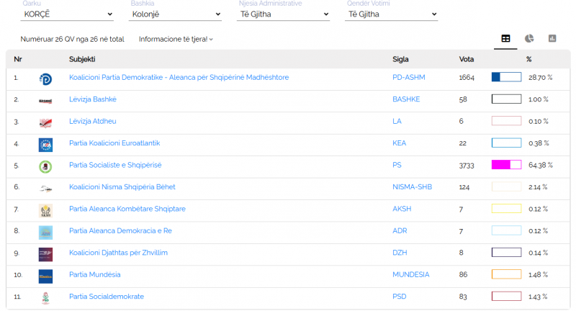Image resolution: width=576 pixels, height=311 pixels.
Task: Open the Bashkia dropdown showing Kolonjë
Action: pyautogui.click(x=175, y=14)
